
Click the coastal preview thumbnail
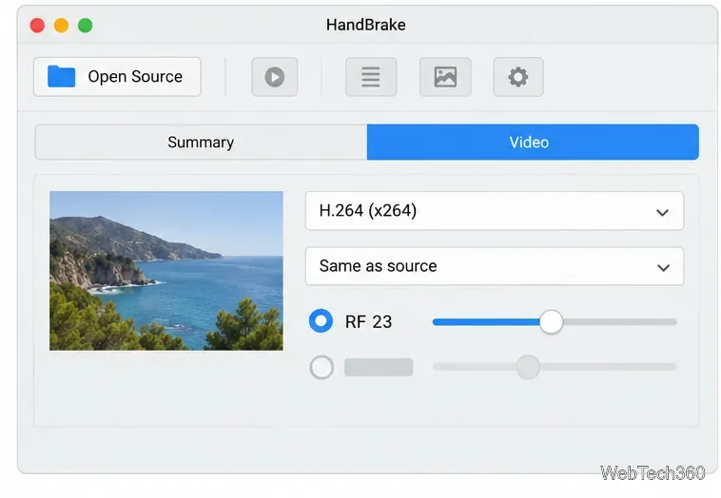166,271
